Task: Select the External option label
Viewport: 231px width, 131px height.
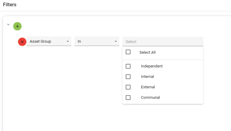Action: pyautogui.click(x=148, y=87)
